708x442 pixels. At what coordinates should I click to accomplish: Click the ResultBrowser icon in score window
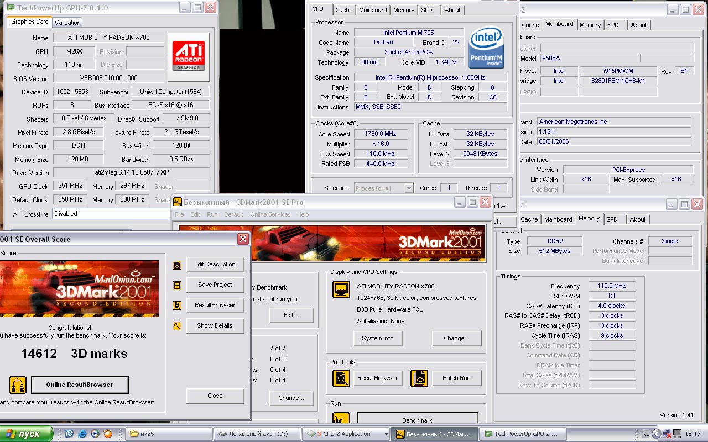pos(177,306)
